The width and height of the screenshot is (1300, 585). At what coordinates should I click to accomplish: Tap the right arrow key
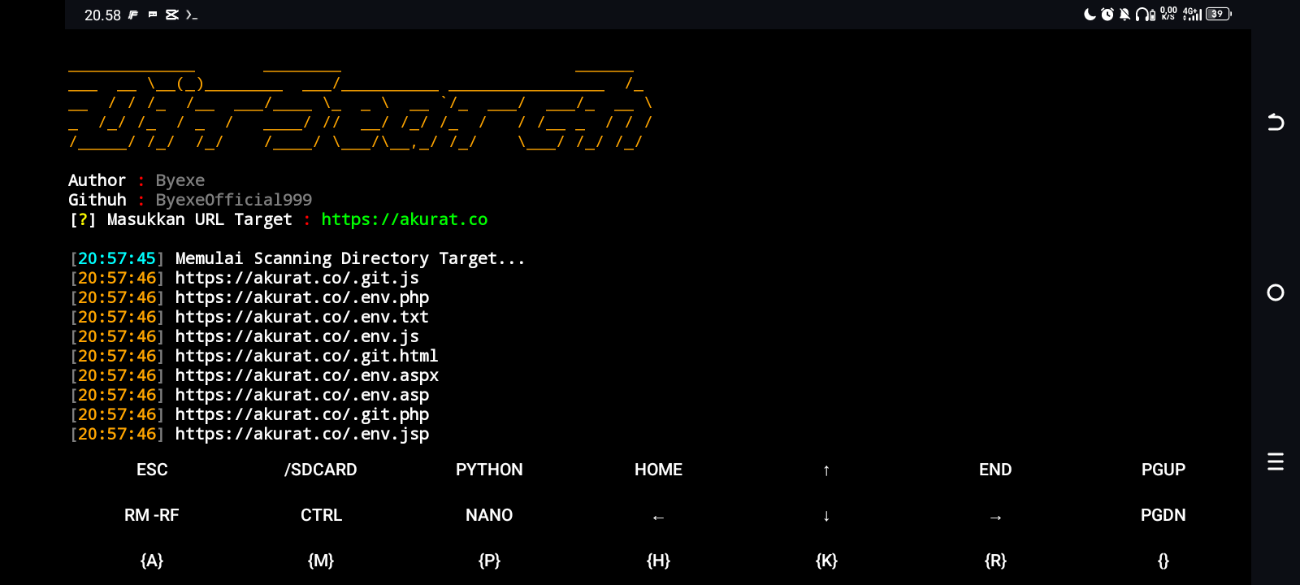(x=995, y=517)
